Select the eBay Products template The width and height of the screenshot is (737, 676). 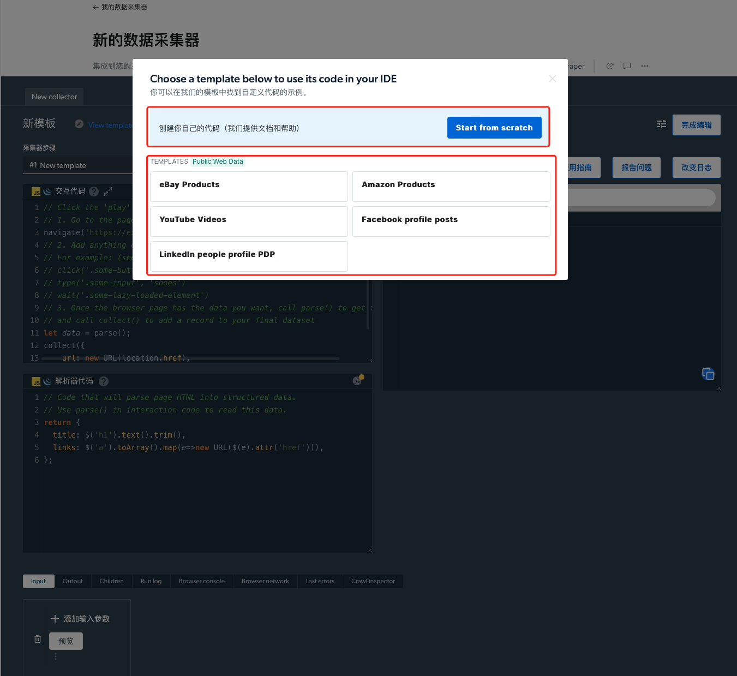coord(249,187)
